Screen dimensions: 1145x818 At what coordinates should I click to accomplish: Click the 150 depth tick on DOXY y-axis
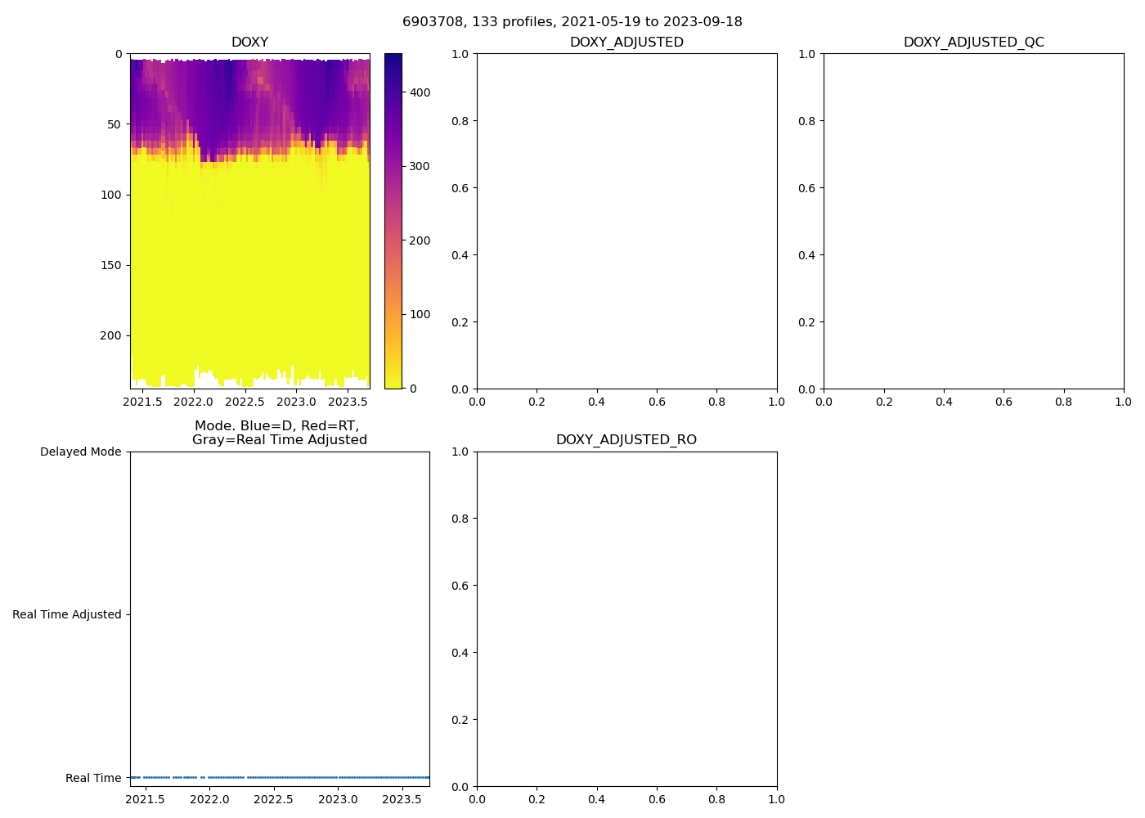pyautogui.click(x=112, y=265)
